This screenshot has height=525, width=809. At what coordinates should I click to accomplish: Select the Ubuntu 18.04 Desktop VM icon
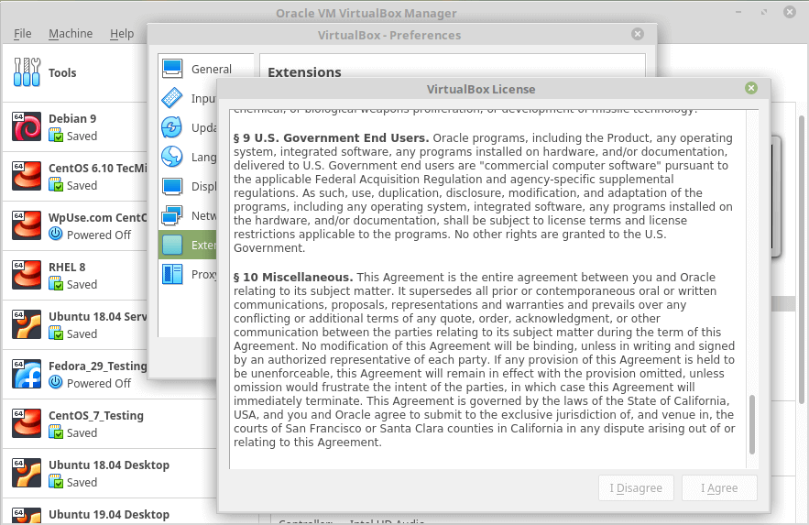tap(27, 473)
